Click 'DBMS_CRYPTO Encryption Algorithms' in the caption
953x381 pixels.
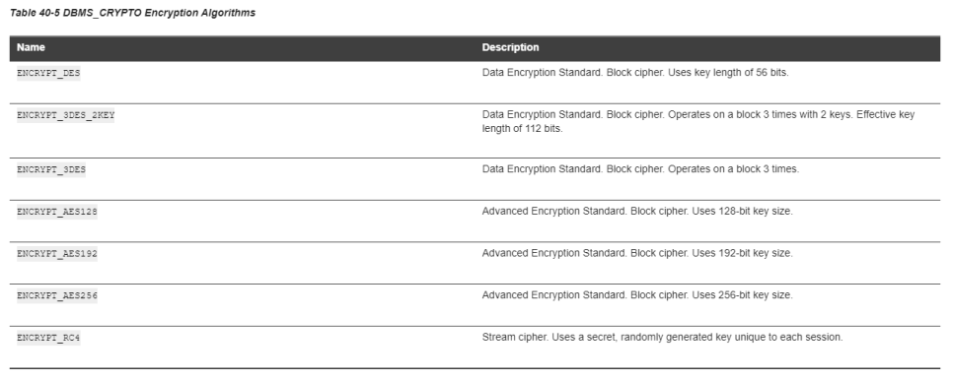pyautogui.click(x=159, y=13)
